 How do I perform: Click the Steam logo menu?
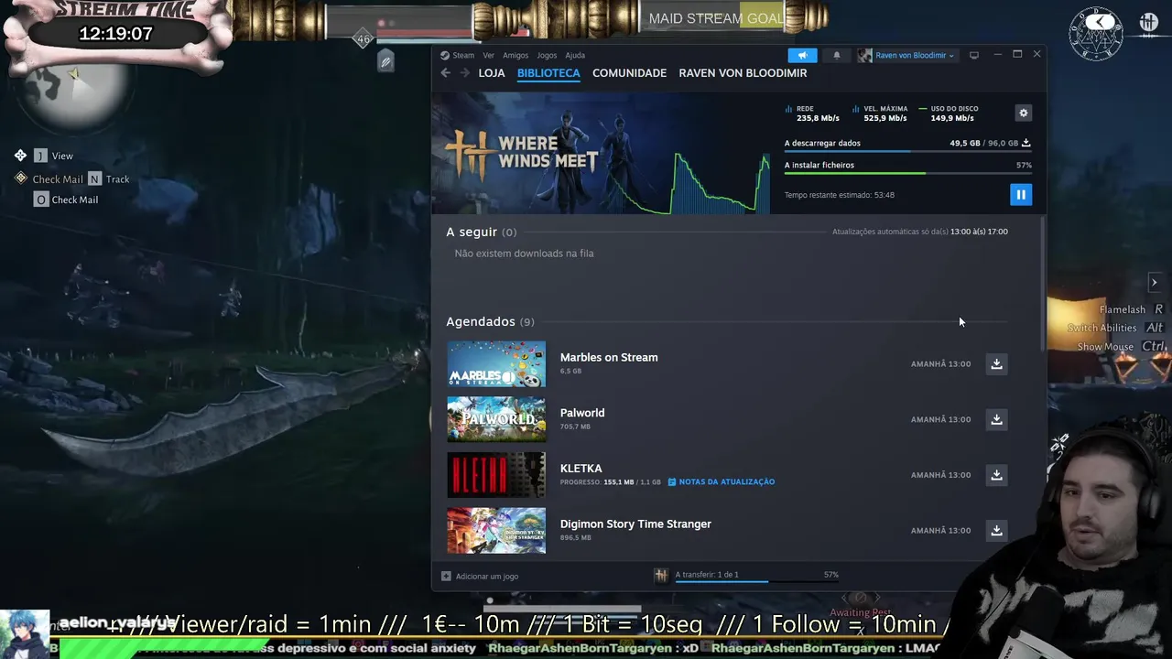(x=457, y=55)
